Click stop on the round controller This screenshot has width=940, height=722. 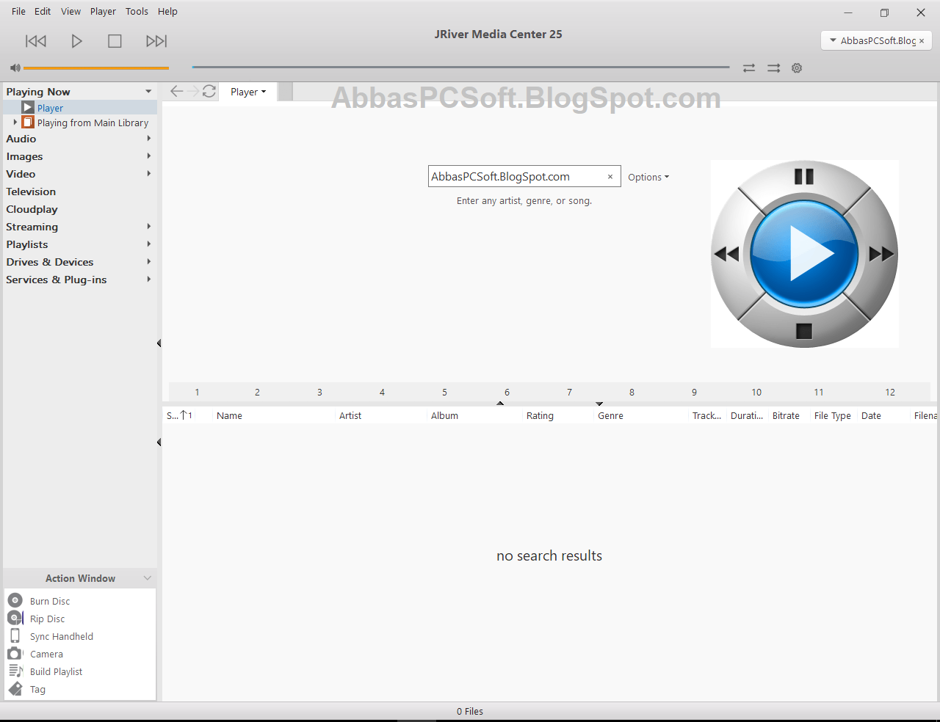coord(804,331)
